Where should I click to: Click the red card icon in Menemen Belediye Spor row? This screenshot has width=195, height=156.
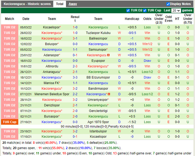pyautogui.click(x=109, y=94)
